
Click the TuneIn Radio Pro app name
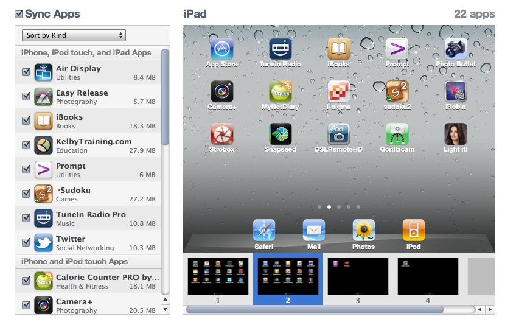(91, 215)
